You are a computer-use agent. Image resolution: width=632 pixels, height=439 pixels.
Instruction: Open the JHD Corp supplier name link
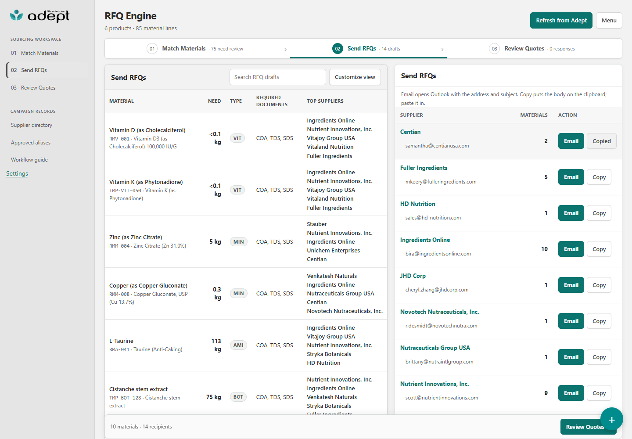[x=413, y=276]
